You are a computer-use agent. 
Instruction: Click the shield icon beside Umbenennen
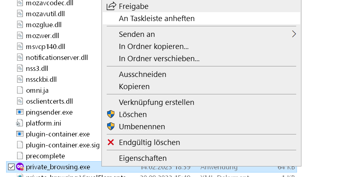point(111,126)
